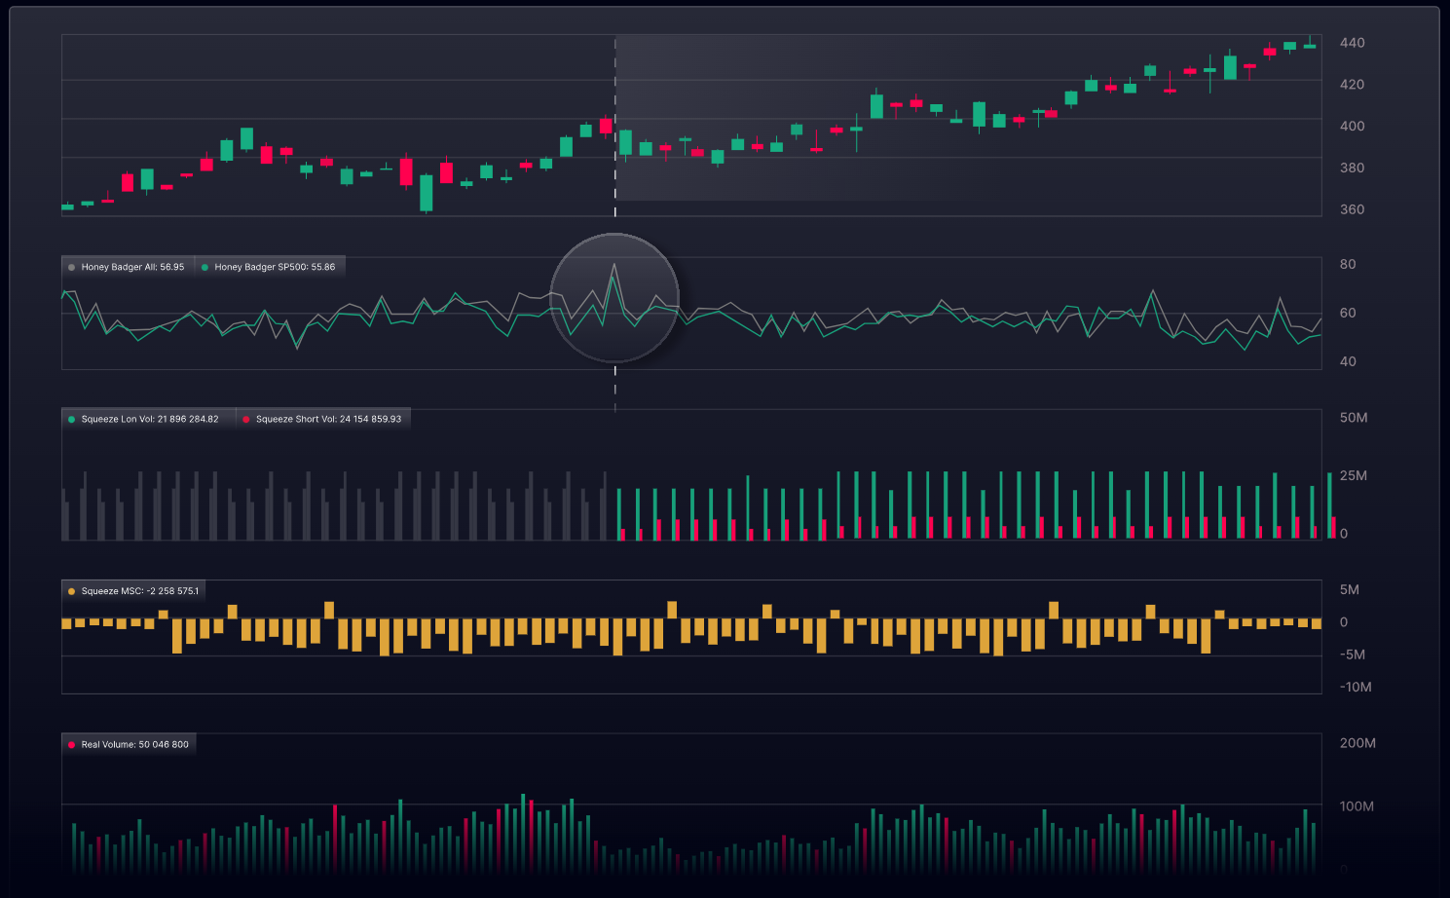The width and height of the screenshot is (1450, 898).
Task: Click the green dot beside Squeeze Lon Vol
Action: 71,420
